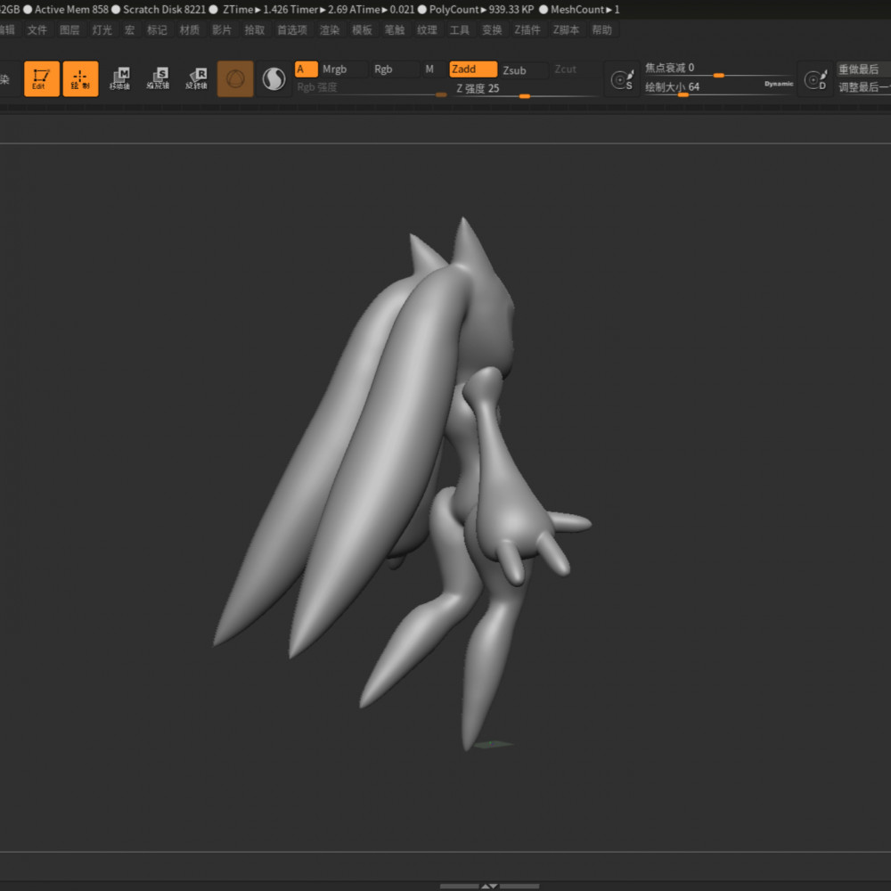
Task: Click the MeshCount 1 readout
Action: point(584,10)
